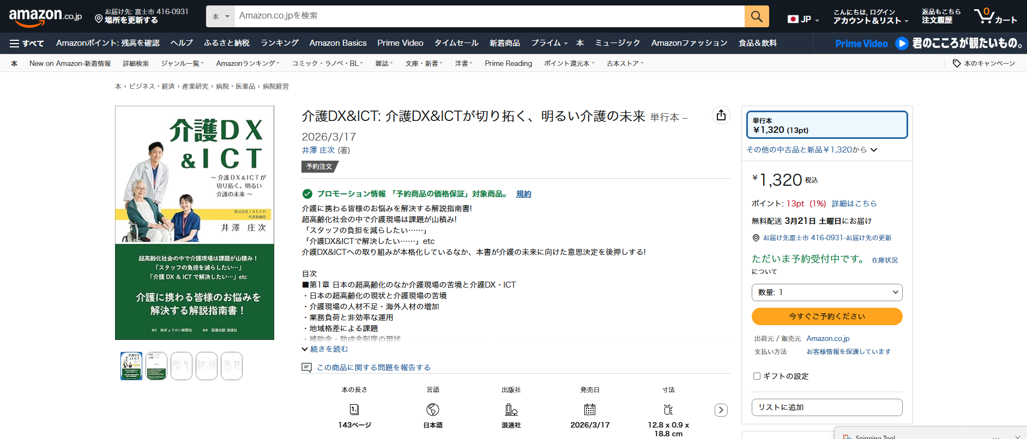Open ふるさと納税 in the nav bar

[x=227, y=43]
